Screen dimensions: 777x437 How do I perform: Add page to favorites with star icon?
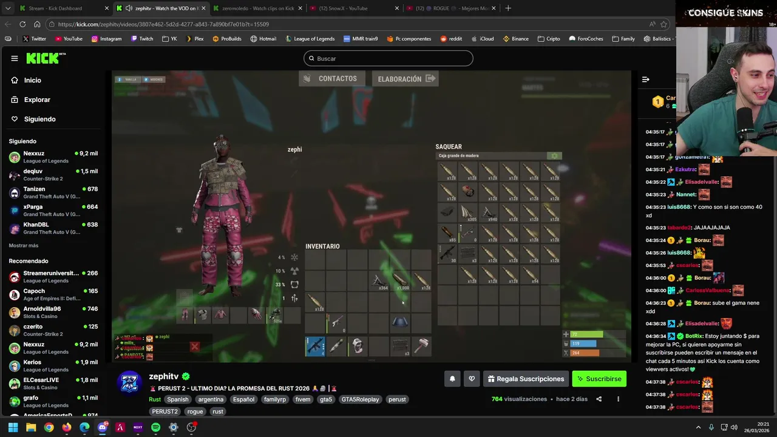tap(663, 24)
